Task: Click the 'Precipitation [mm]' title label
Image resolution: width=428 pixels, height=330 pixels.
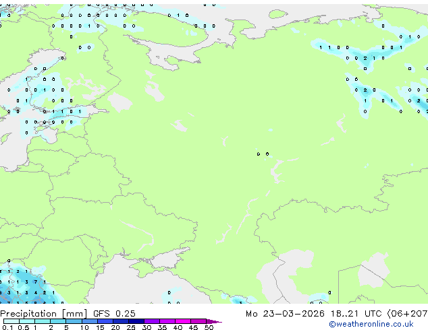Action: click(43, 314)
